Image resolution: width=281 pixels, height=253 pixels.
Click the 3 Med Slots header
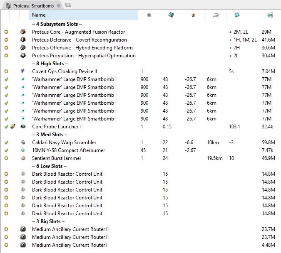click(50, 135)
